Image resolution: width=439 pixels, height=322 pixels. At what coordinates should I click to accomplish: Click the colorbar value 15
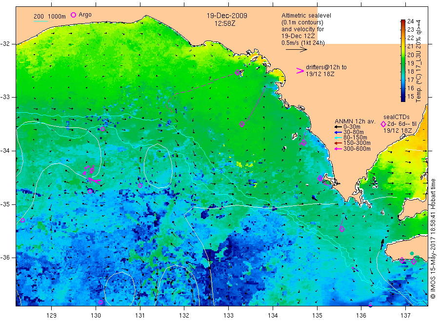pos(410,97)
